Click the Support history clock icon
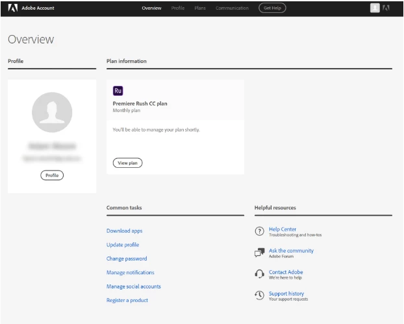Image resolution: width=404 pixels, height=324 pixels. point(259,295)
